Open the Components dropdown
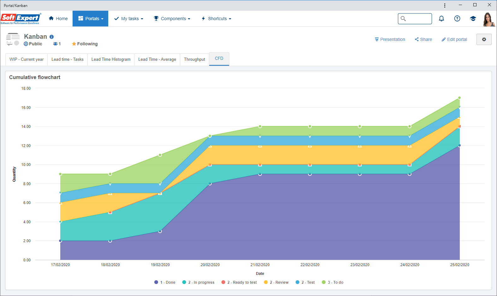The height and width of the screenshot is (296, 497). coord(172,19)
